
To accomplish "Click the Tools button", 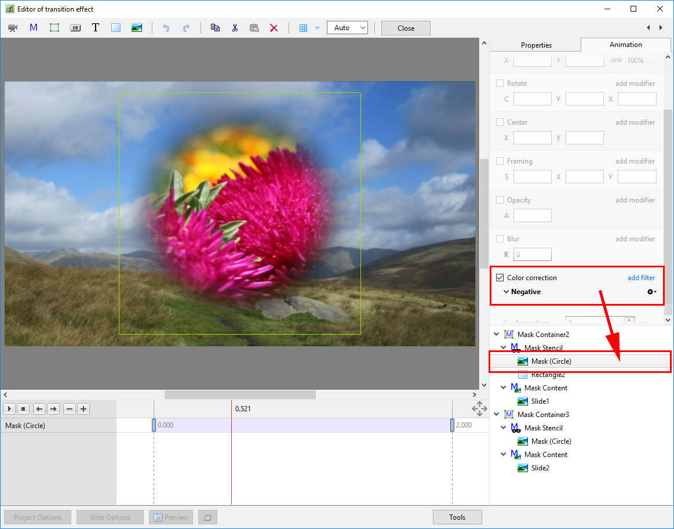I will click(457, 517).
